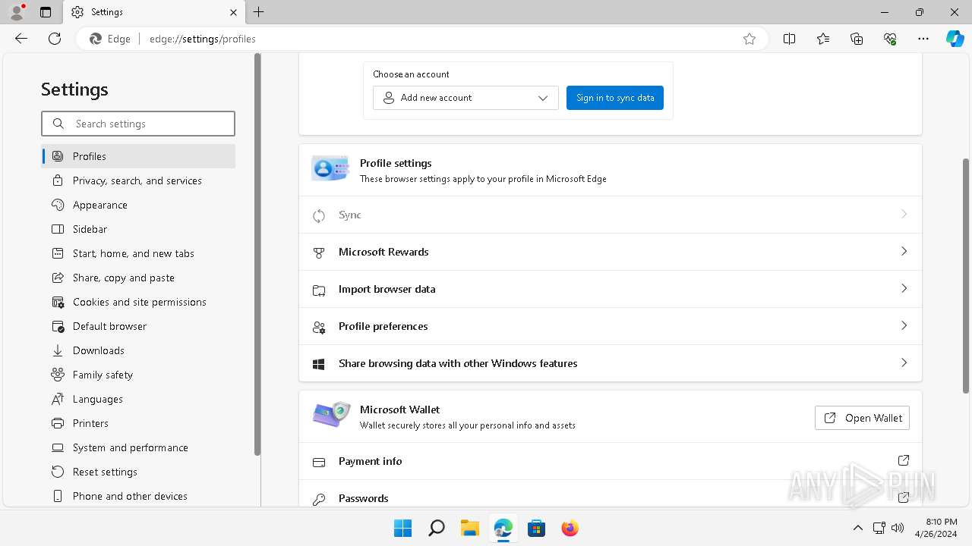Open Start, home, and new tabs
This screenshot has width=972, height=546.
coord(138,253)
